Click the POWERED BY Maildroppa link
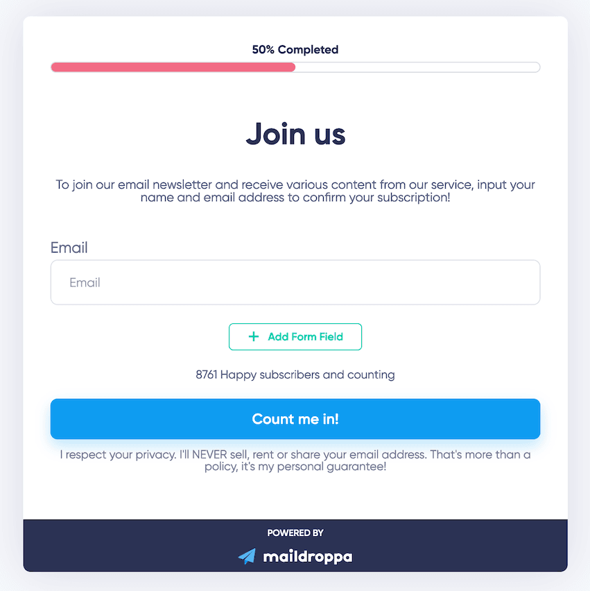590x591 pixels. click(x=295, y=547)
